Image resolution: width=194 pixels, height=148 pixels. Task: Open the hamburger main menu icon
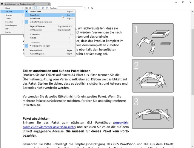[2, 4]
